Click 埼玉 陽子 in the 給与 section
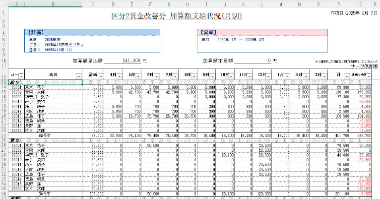The width and height of the screenshot is (380, 199). pyautogui.click(x=35, y=106)
